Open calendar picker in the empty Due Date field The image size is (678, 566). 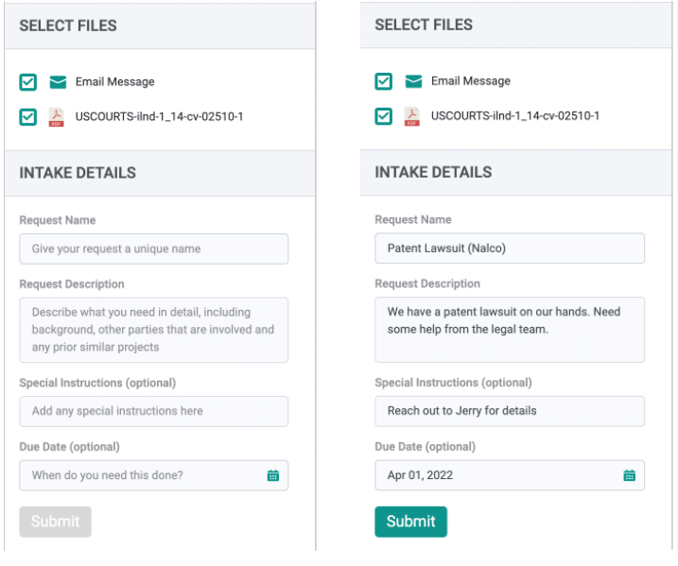pos(273,475)
